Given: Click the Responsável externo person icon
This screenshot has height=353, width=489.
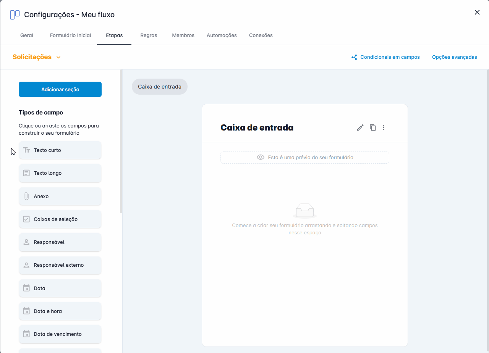Looking at the screenshot, I should point(26,265).
